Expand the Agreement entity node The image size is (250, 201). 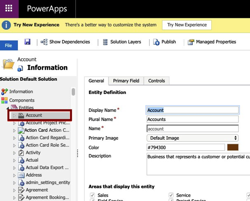pyautogui.click(x=14, y=190)
